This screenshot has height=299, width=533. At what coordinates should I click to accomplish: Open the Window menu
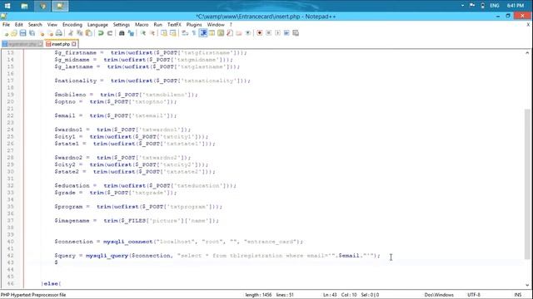216,25
